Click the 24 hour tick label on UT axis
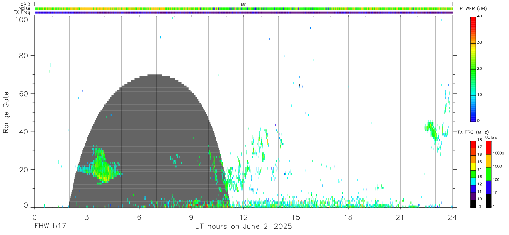 (452, 217)
